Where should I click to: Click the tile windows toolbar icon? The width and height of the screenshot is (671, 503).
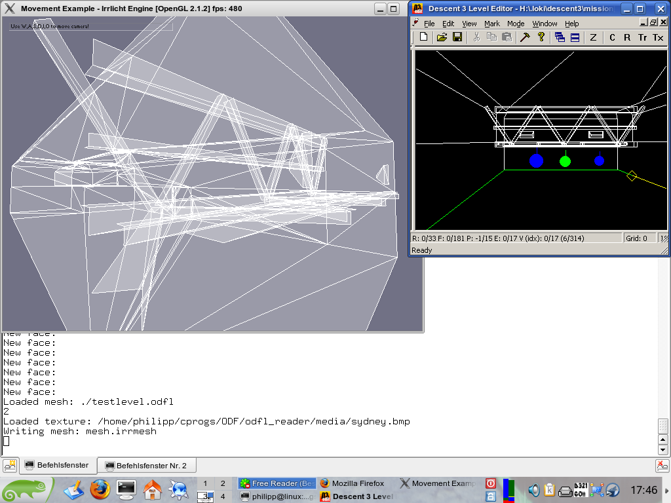(x=575, y=37)
